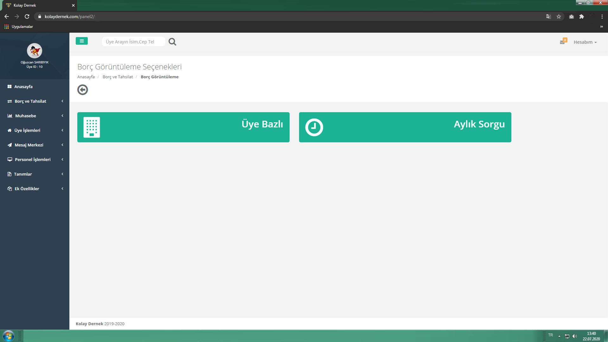Focus the Üye Arayın member search field
608x342 pixels.
(x=133, y=42)
